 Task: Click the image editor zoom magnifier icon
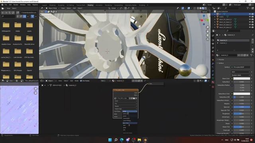click(35, 89)
